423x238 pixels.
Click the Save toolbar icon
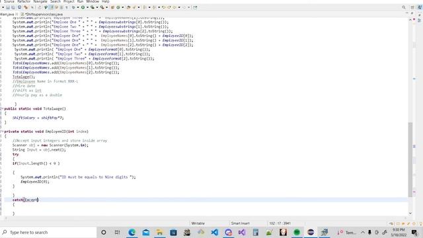pos(8,7)
